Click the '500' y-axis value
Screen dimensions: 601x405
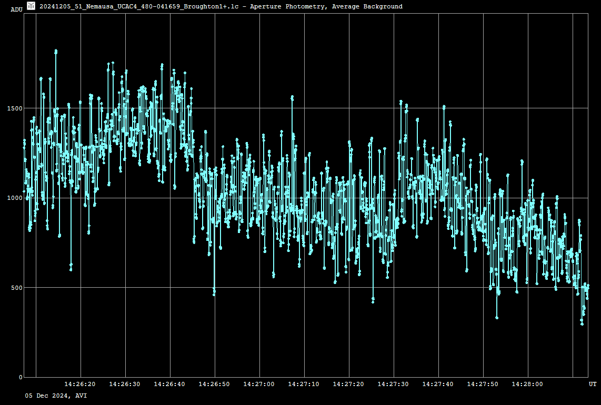[17, 288]
